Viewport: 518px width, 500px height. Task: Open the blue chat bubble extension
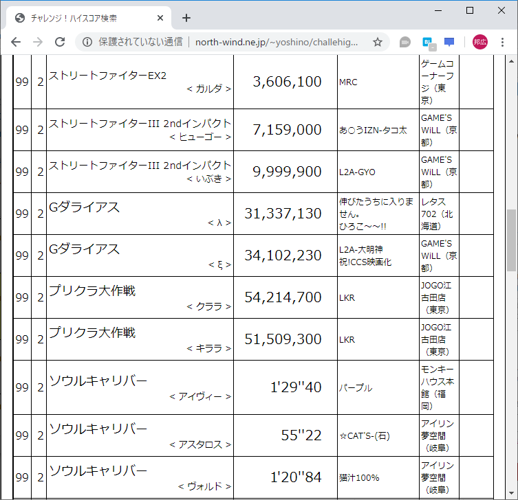[x=449, y=42]
